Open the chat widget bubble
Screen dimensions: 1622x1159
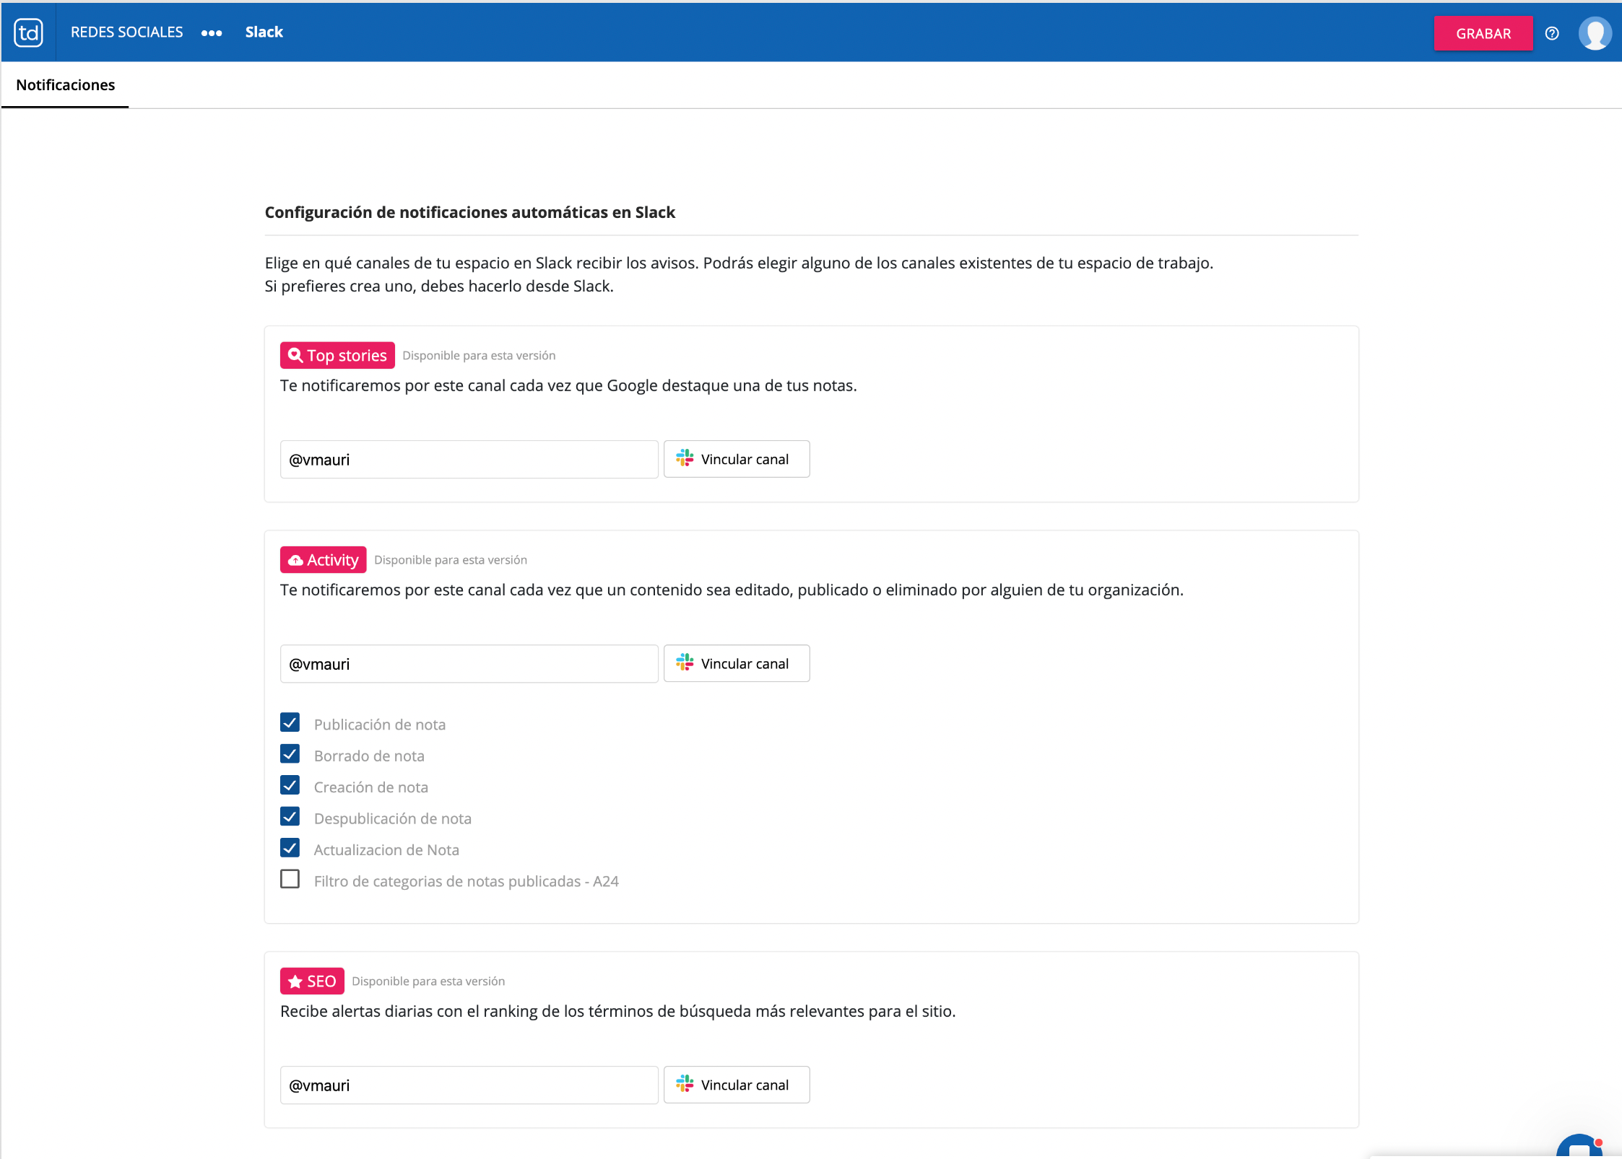click(1579, 1147)
